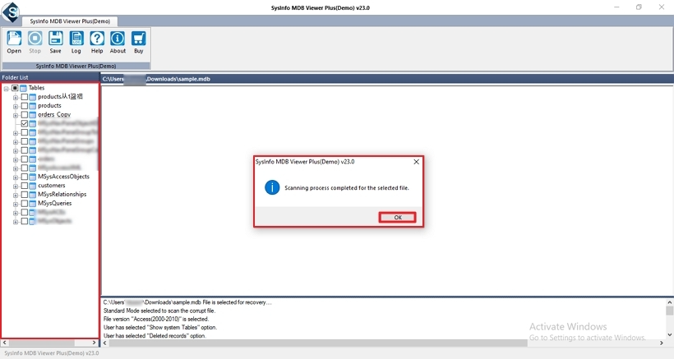Click the 'File version Access(2000-2010)' log line
The image size is (674, 359).
(156, 319)
